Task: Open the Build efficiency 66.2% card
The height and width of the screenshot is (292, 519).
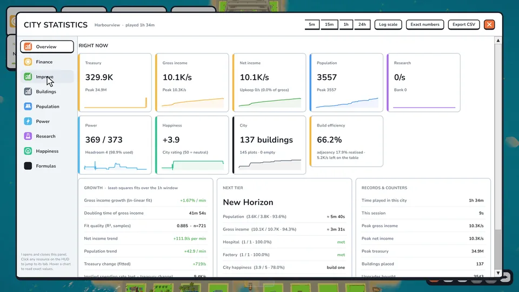Action: 346,141
